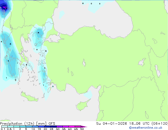Image resolution: width=168 pixels, height=130 pixels.
Task: Click the '50' legend scale label
Action: (82, 129)
